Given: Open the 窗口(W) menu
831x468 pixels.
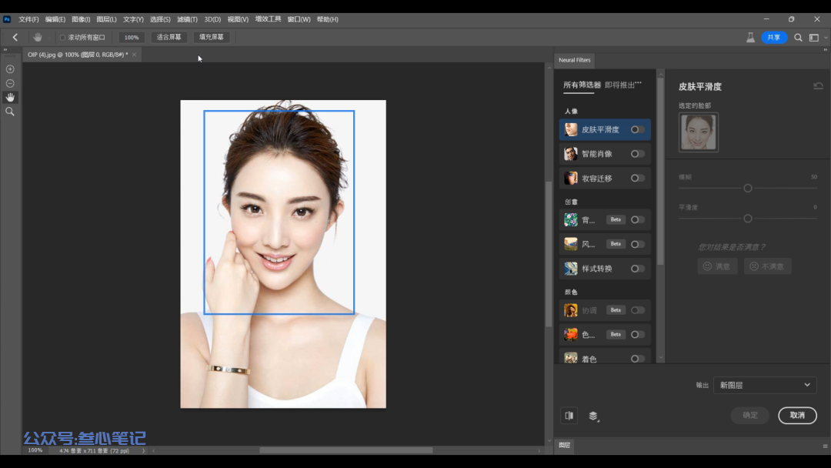Looking at the screenshot, I should point(299,19).
